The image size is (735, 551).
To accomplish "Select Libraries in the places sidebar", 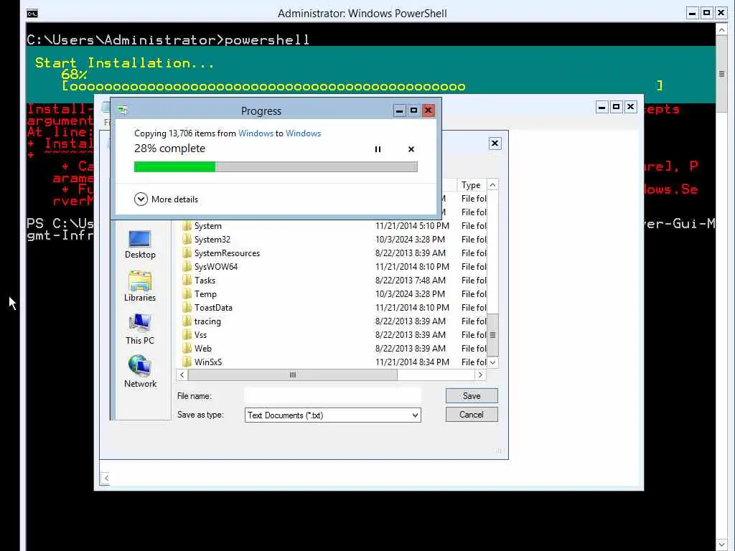I will pos(140,287).
